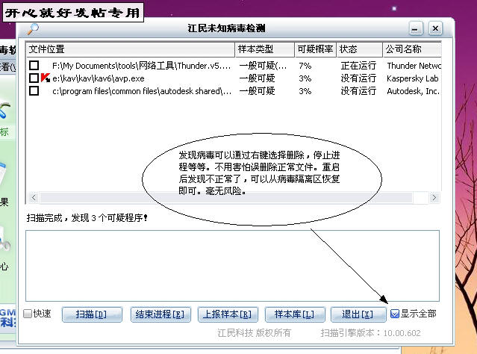Uncheck the 显示全部 show all checkbox

point(395,314)
